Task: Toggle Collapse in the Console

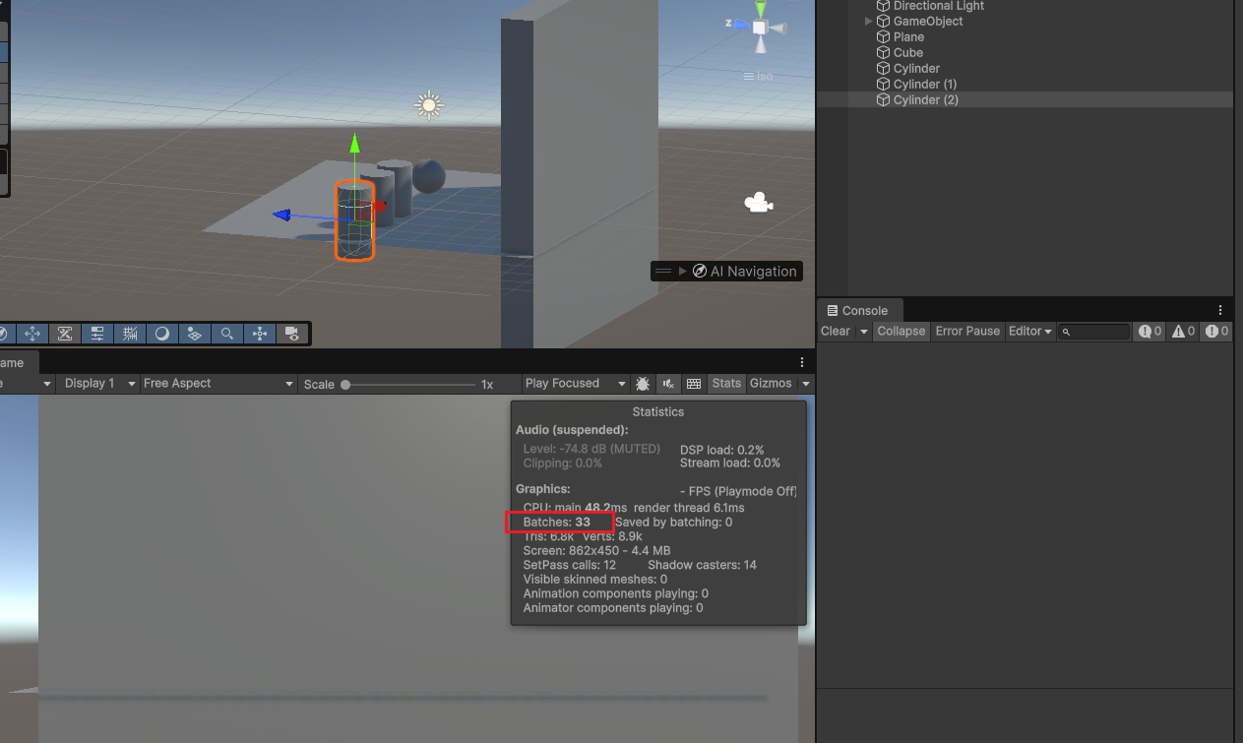Action: (901, 332)
